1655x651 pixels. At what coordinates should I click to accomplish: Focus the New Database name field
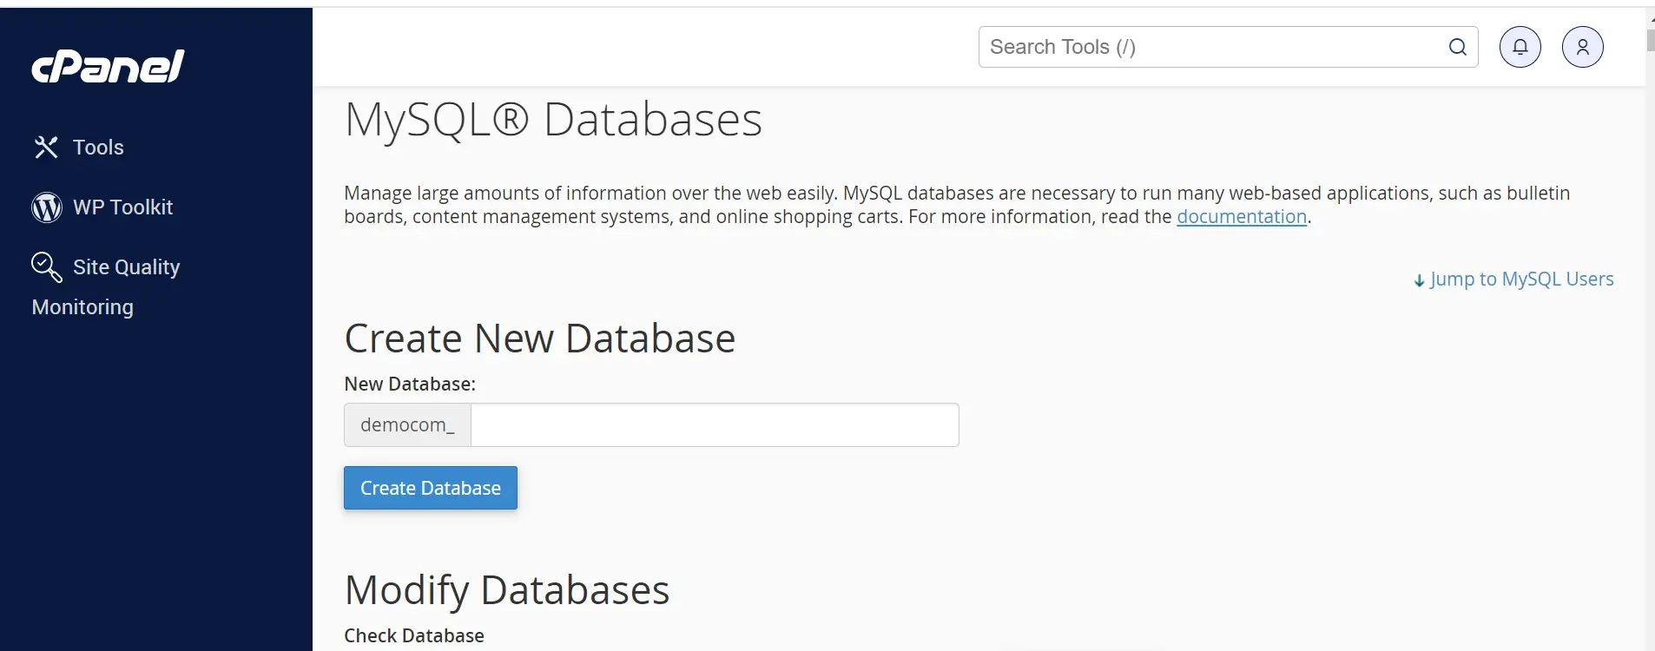click(x=715, y=425)
